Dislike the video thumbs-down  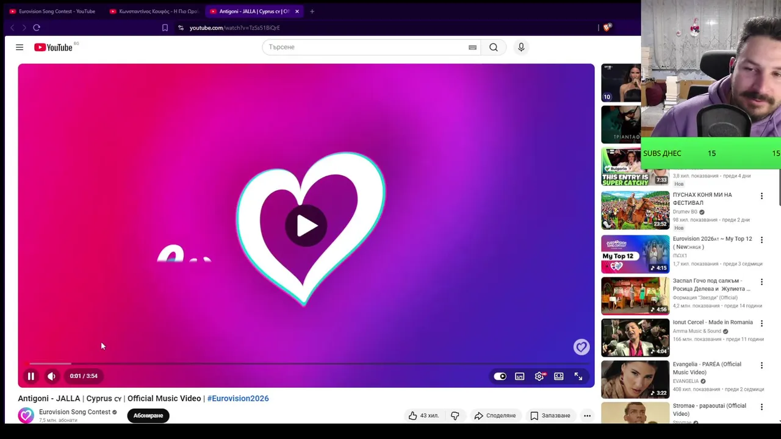[455, 415]
